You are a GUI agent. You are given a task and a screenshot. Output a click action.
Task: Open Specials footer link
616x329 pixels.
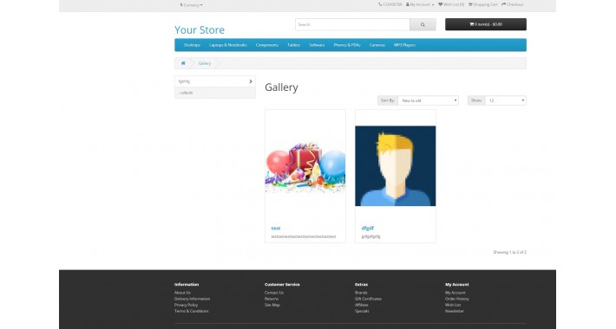tap(362, 311)
